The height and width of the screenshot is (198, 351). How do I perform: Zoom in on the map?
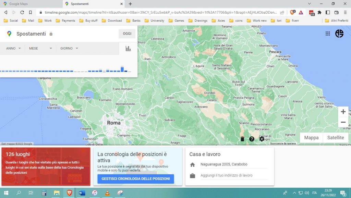tap(343, 112)
